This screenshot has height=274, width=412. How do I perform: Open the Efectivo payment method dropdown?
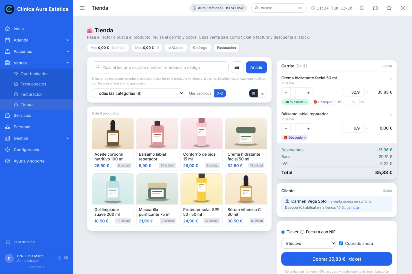pos(308,243)
